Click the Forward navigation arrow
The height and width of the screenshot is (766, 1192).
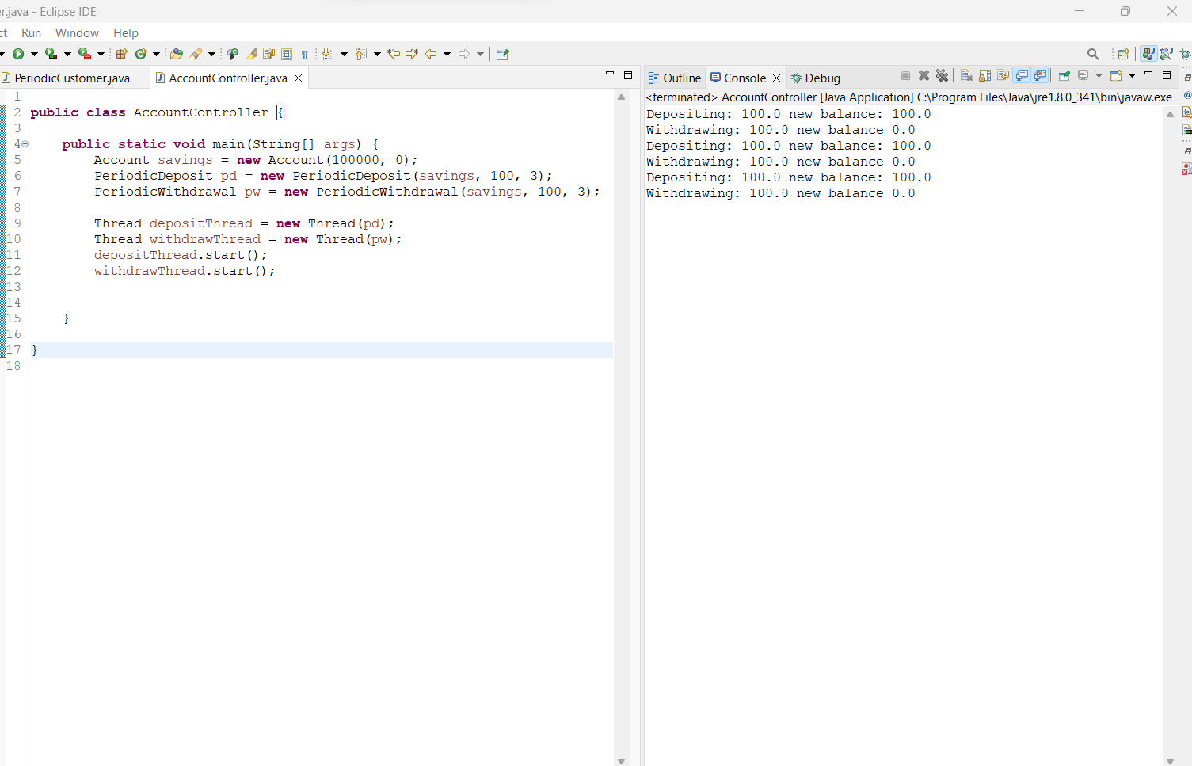(x=464, y=54)
